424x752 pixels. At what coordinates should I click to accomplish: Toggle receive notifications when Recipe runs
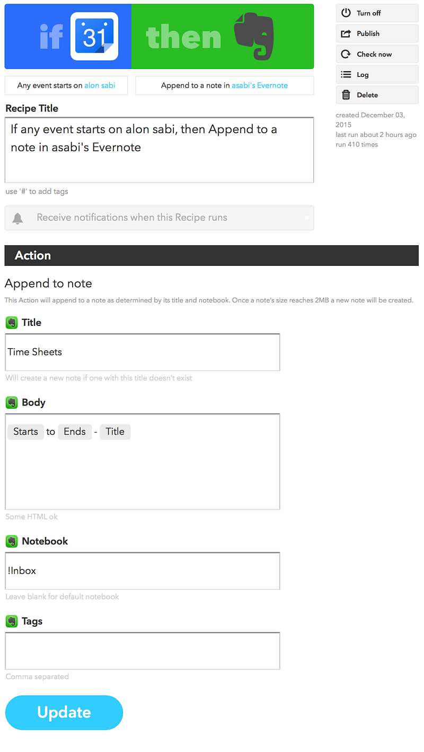point(159,218)
